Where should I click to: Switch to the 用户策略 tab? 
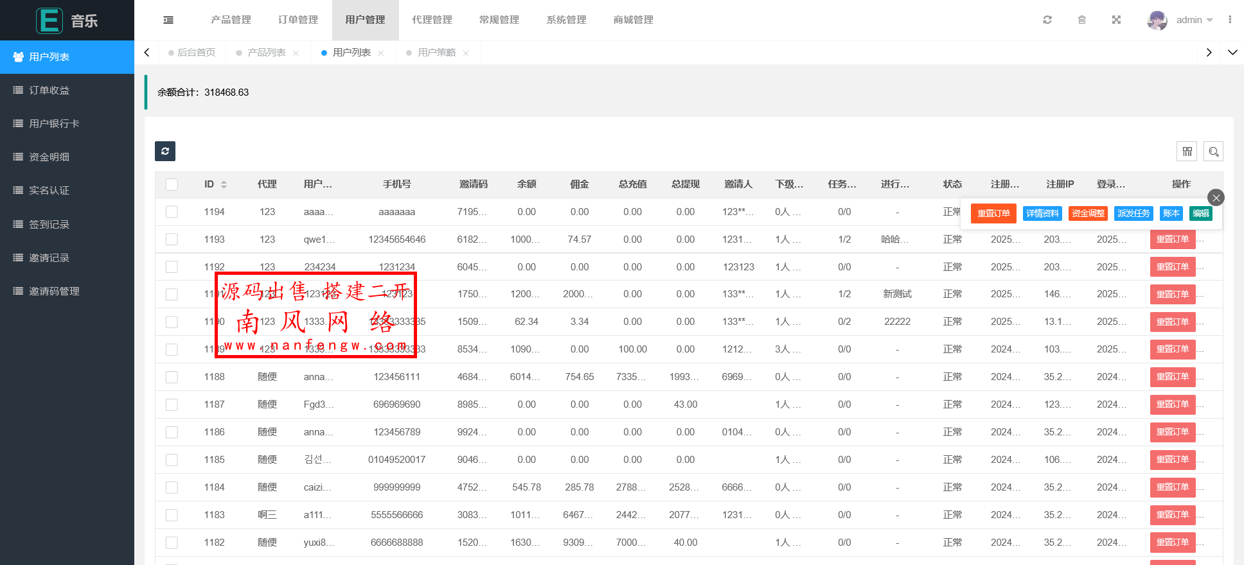436,53
